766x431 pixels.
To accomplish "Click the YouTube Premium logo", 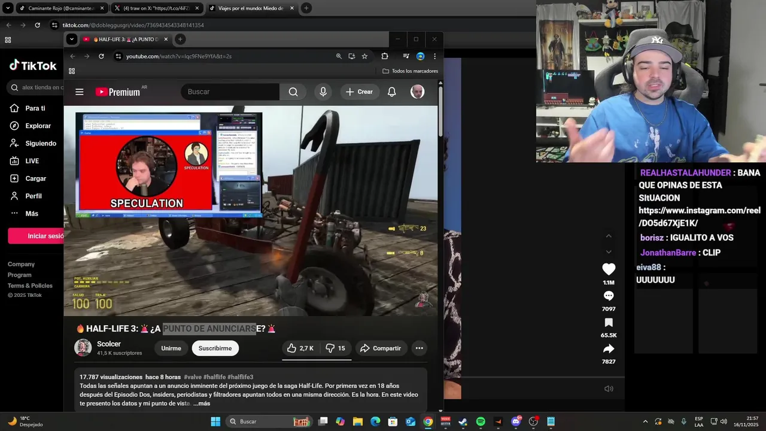I will point(118,92).
